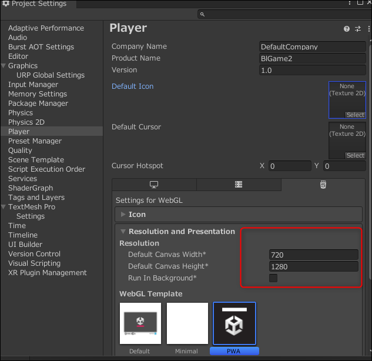Open Visual Scripting settings
Viewport: 372px width, 361px height.
[34, 263]
